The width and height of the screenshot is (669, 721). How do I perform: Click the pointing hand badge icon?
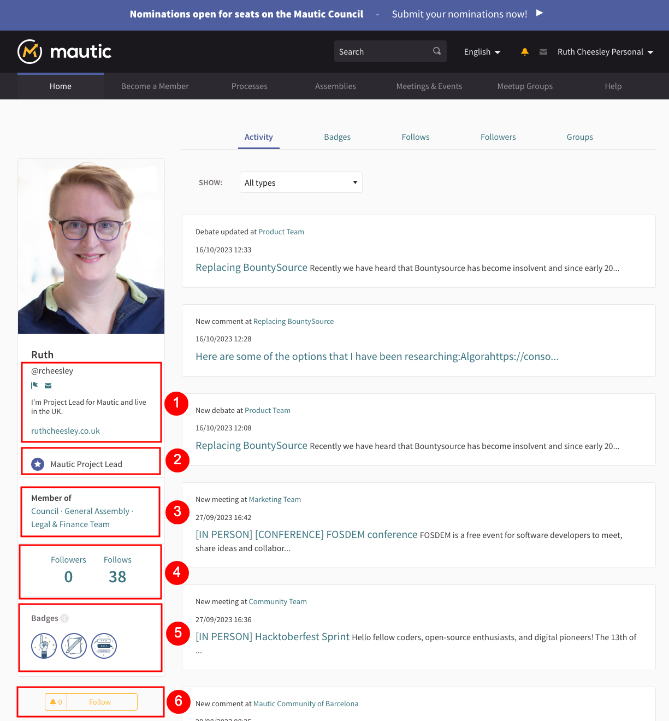[x=44, y=646]
